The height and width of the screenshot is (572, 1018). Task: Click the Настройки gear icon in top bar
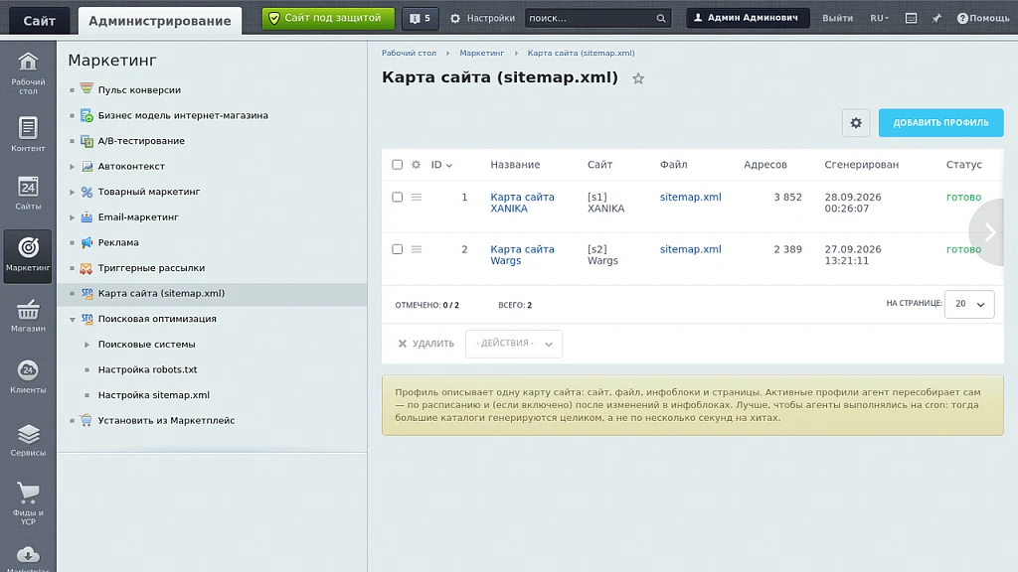455,18
